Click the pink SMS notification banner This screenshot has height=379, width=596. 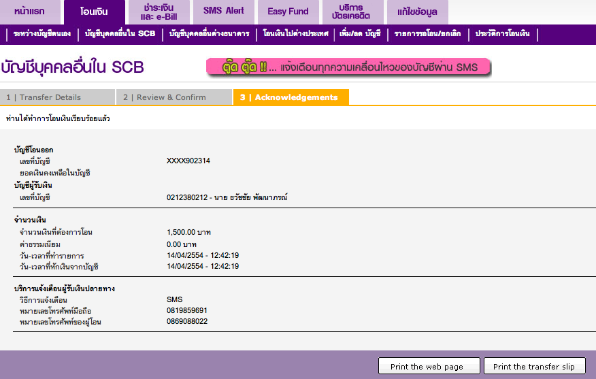(x=348, y=67)
